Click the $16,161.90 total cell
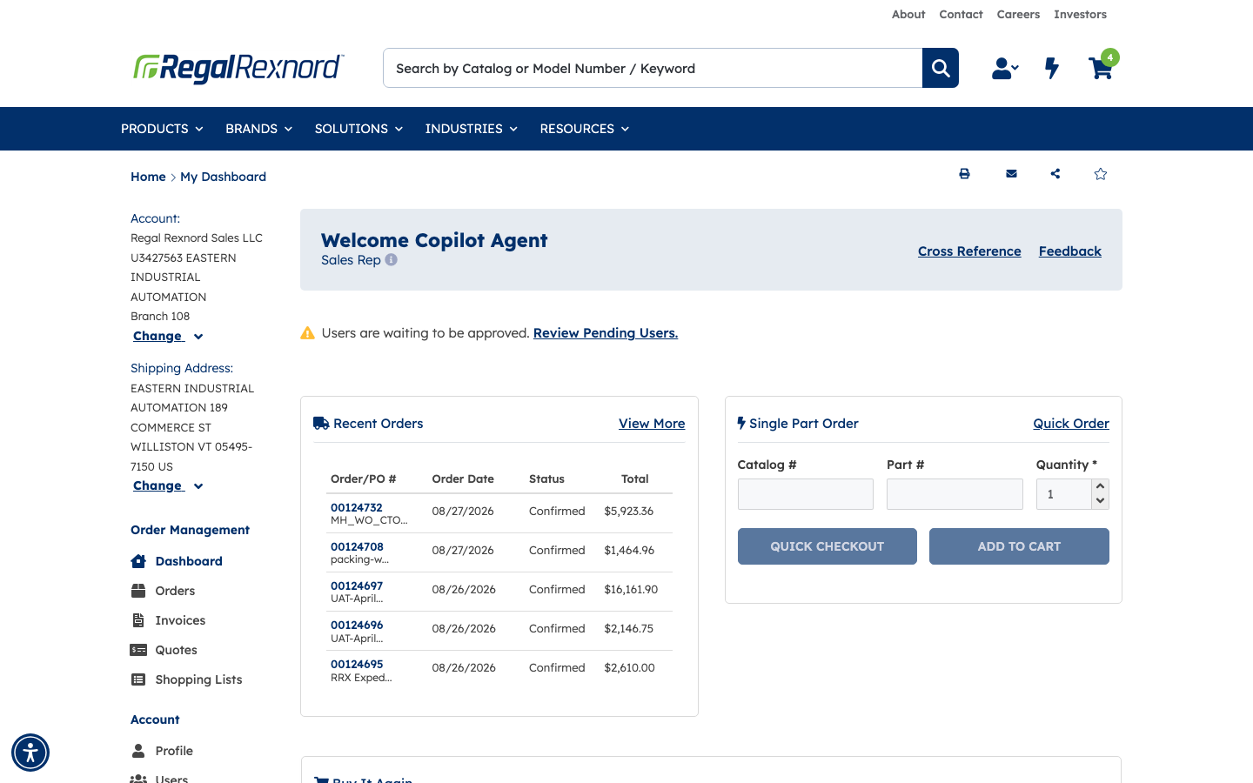1253x783 pixels. click(631, 589)
